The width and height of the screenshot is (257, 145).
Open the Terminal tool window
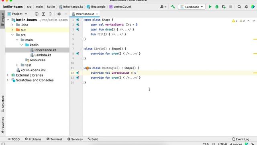tap(54, 139)
